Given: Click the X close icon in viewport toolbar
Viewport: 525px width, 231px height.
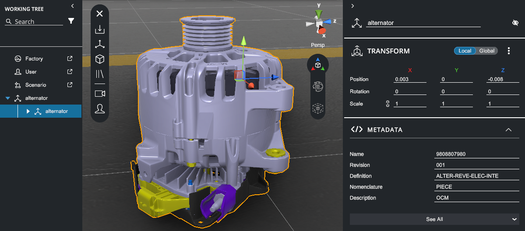Looking at the screenshot, I should (x=99, y=14).
